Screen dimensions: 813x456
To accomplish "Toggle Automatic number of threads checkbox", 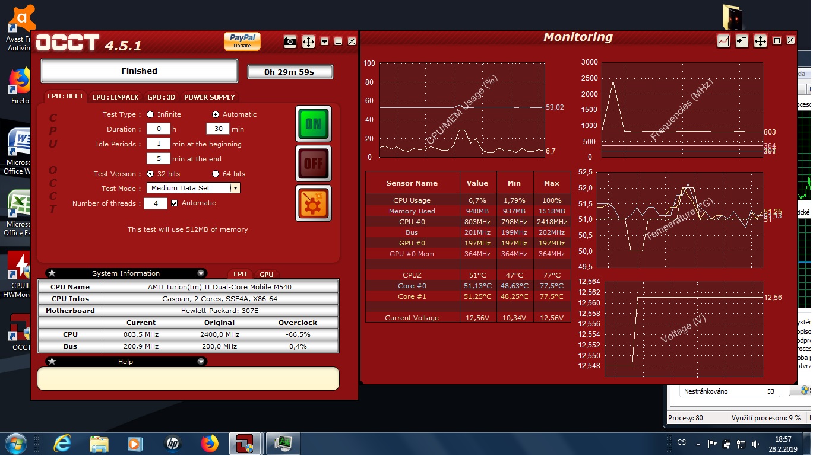I will tap(174, 203).
